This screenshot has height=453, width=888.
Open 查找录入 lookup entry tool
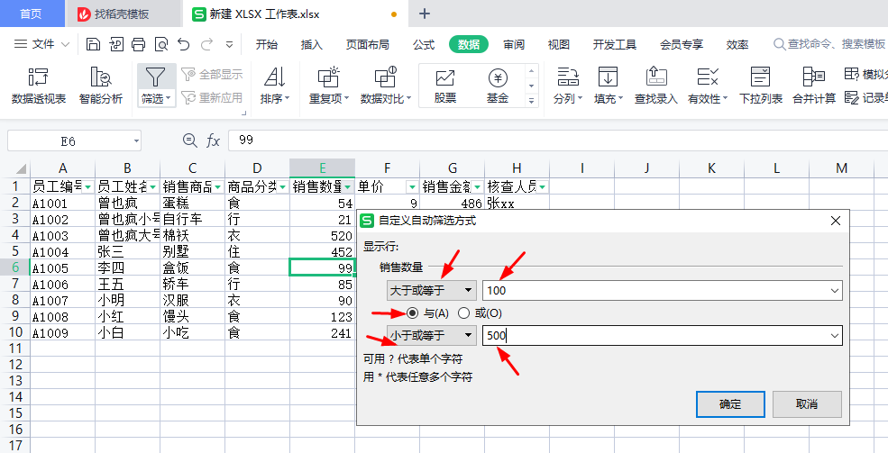[655, 86]
